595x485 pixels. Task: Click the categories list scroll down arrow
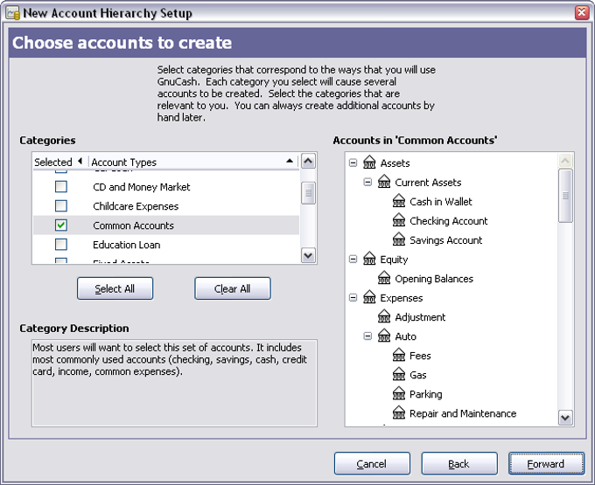(x=308, y=255)
